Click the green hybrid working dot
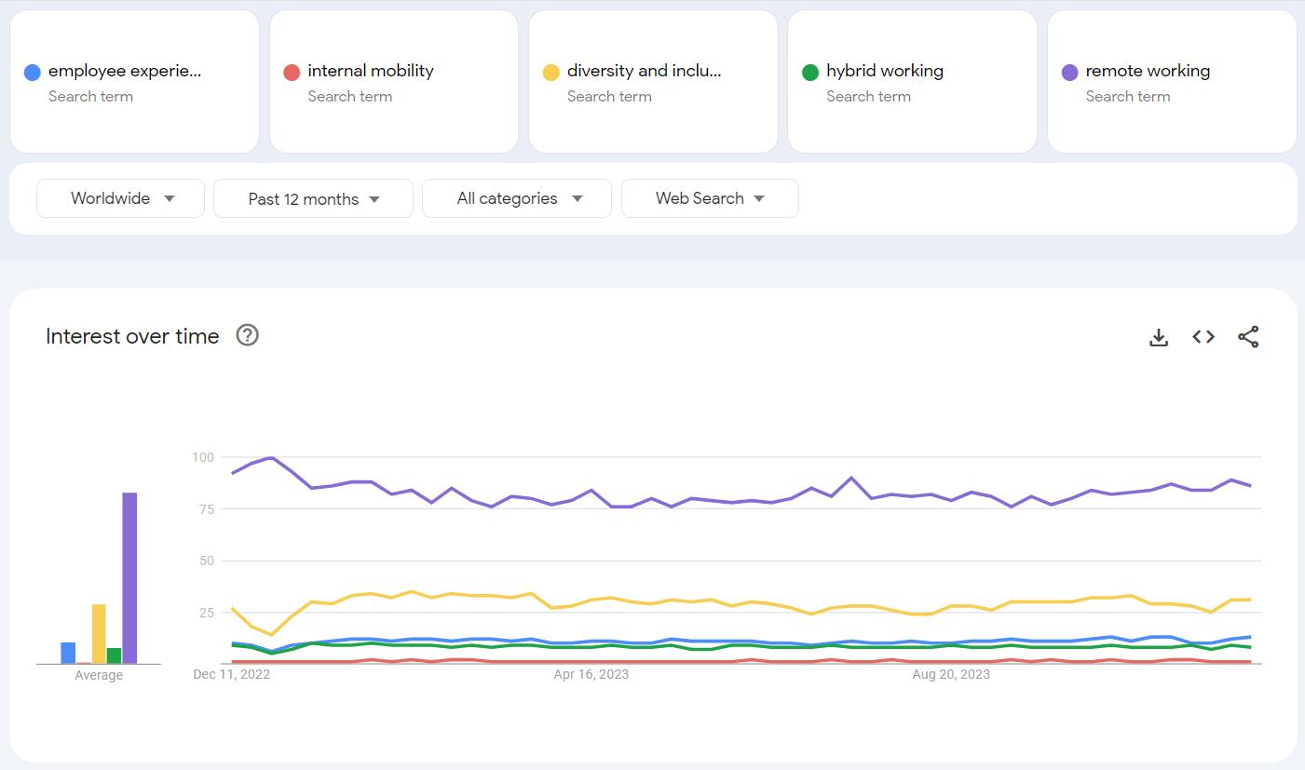Image resolution: width=1305 pixels, height=770 pixels. 810,73
